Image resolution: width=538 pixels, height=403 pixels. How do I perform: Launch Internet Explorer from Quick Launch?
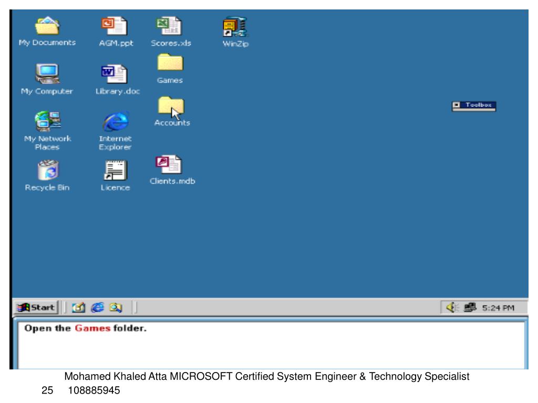[x=97, y=307]
